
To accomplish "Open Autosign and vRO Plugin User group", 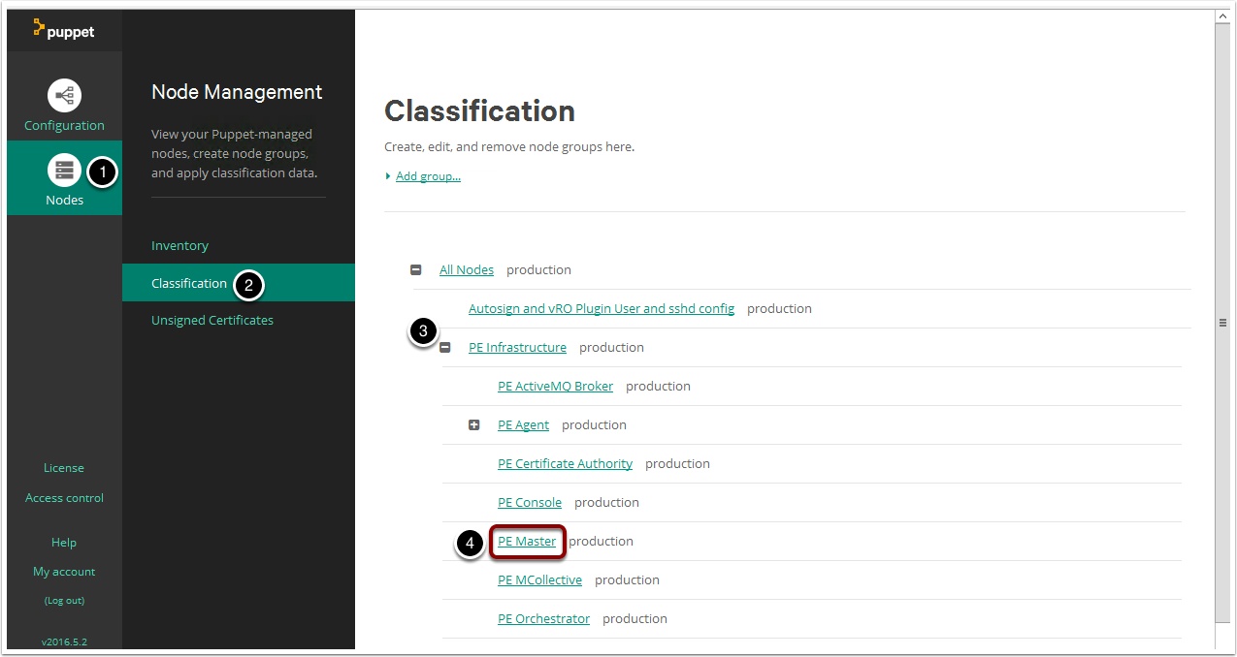I will pyautogui.click(x=602, y=309).
